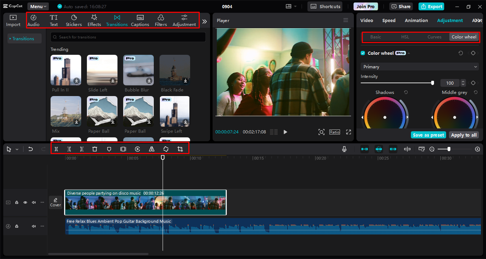
Task: Add keyframe for Color wheel
Action: (x=473, y=53)
